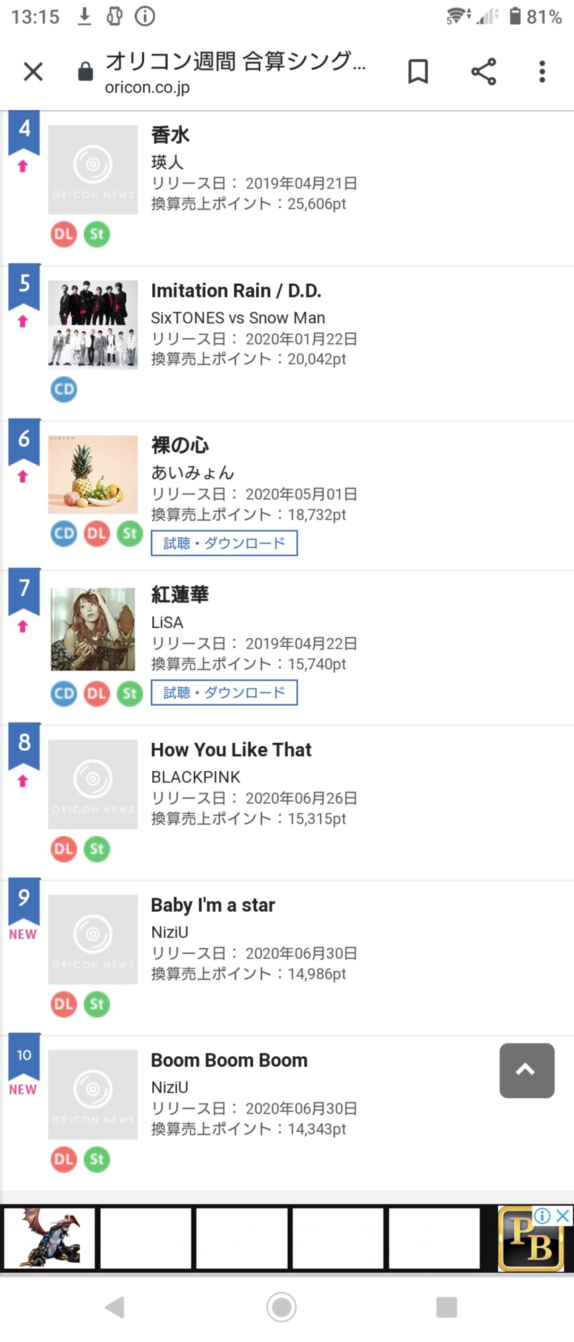This screenshot has width=574, height=1342.
Task: Tap the ad info icon
Action: [x=542, y=1215]
